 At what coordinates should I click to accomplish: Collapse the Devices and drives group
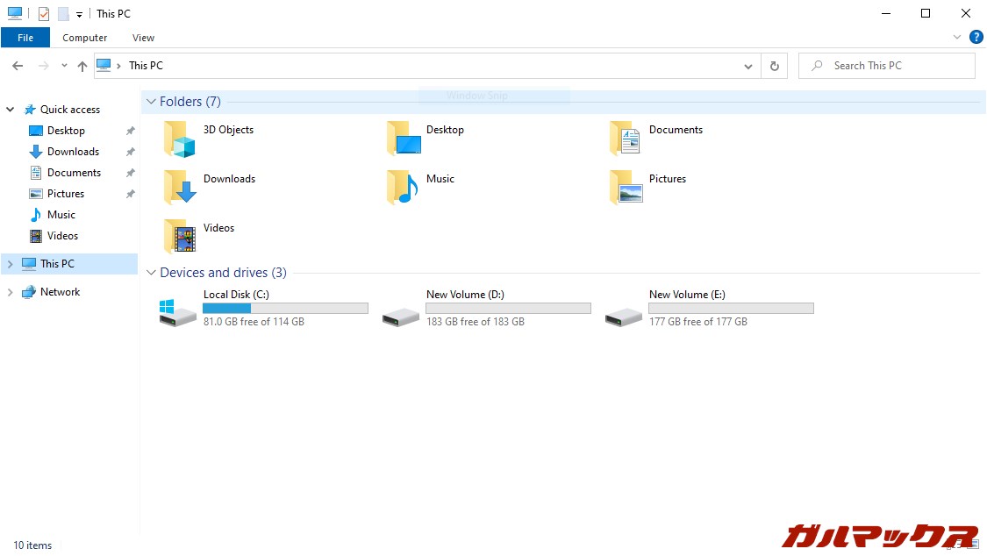(151, 273)
